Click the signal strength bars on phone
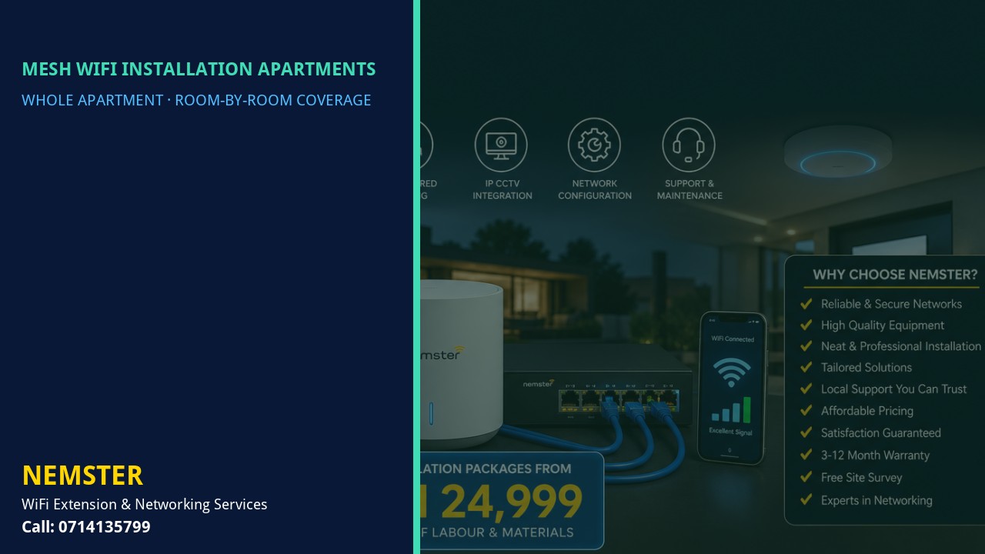Screen dimensions: 985x554 730,409
